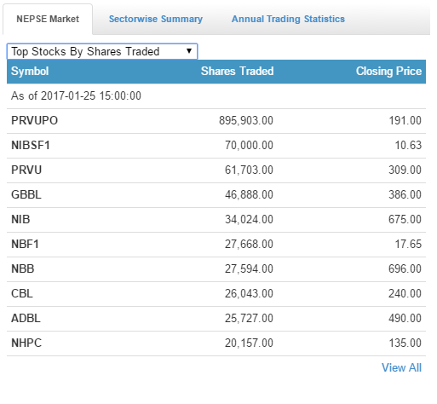Open the Annual Trading Statistics tab
This screenshot has height=404, width=437.
tap(288, 19)
